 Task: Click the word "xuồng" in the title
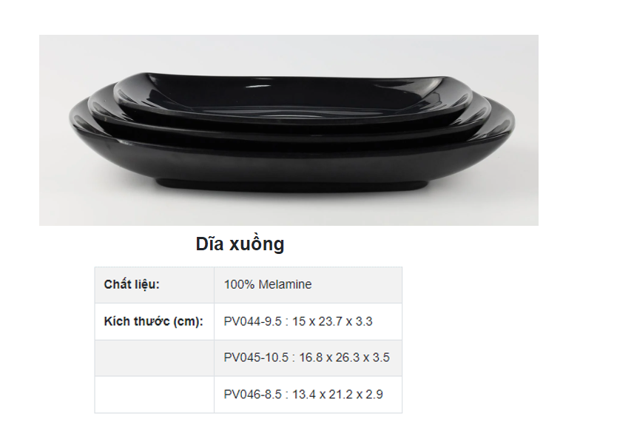click(257, 244)
